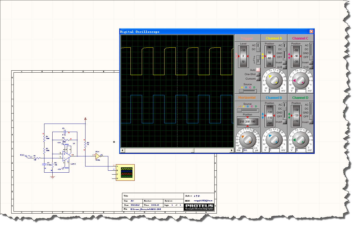356x227 pixels.
Task: Click the 'Channel D' heading label
Action: click(300, 98)
